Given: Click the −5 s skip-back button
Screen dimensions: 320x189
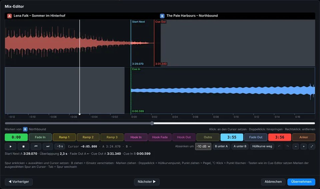Looking at the screenshot, I should (60, 146).
